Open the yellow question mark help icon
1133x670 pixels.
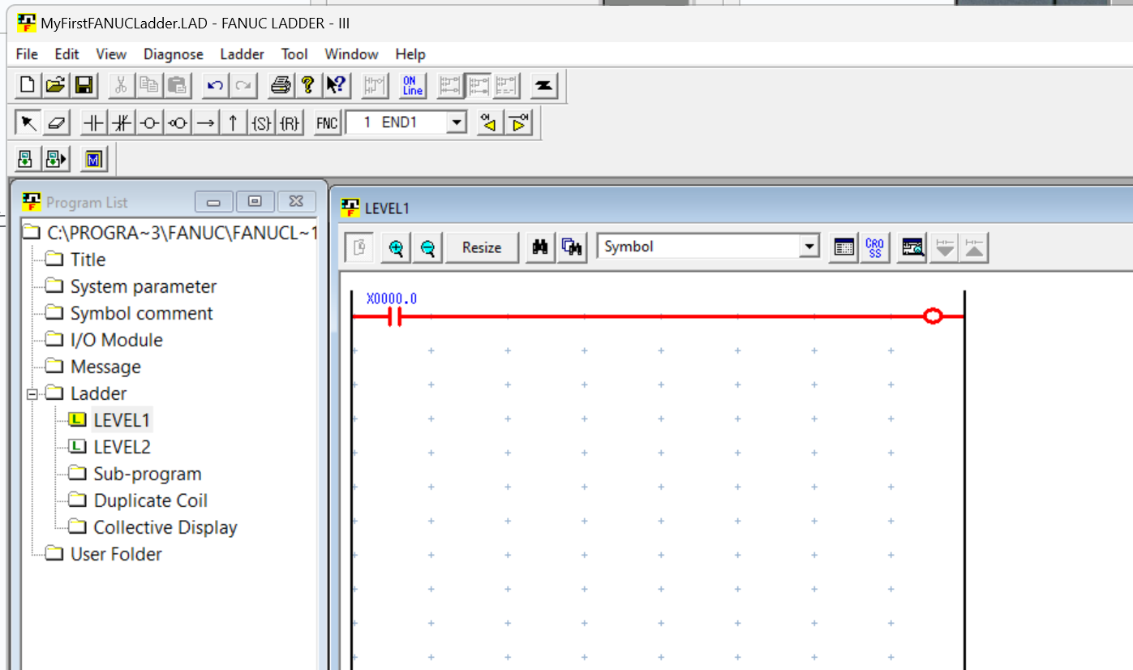point(307,84)
